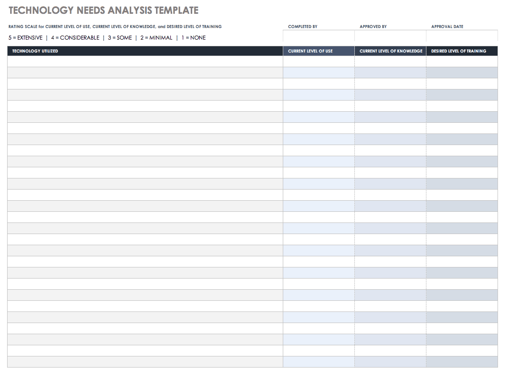Select the 3 = SOME rating label

pos(118,38)
